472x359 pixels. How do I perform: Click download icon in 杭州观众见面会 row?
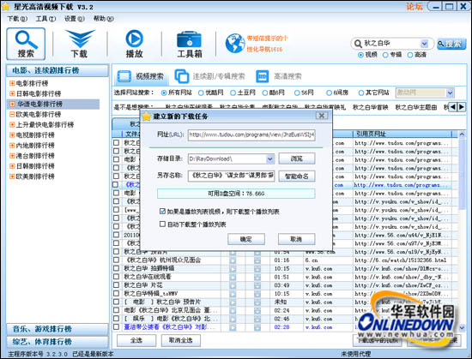257,260
